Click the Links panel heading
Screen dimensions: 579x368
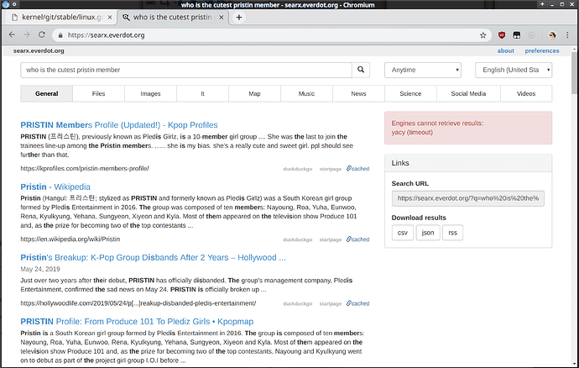pyautogui.click(x=400, y=163)
